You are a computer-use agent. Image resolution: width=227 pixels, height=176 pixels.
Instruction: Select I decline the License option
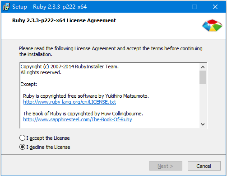pyautogui.click(x=45, y=147)
